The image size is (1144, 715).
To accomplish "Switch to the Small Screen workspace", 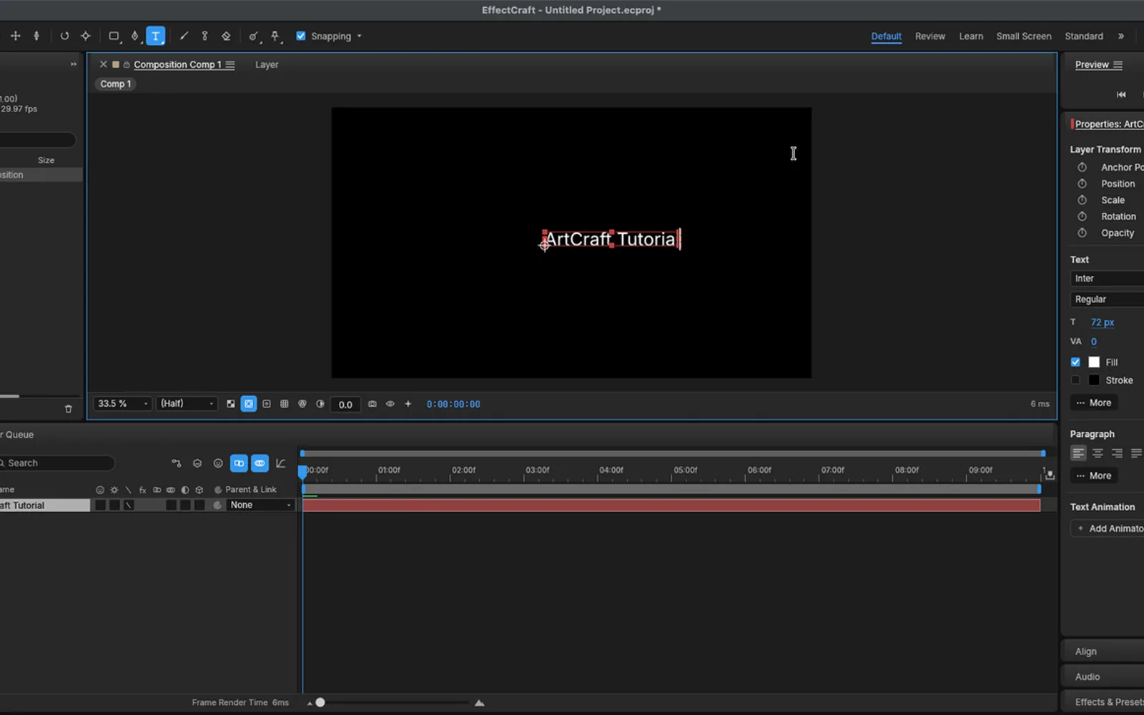I will [x=1024, y=36].
